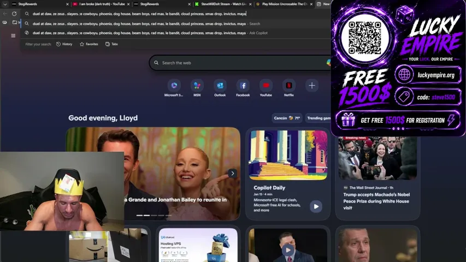Click the game controller icon below back arrow

point(5,22)
